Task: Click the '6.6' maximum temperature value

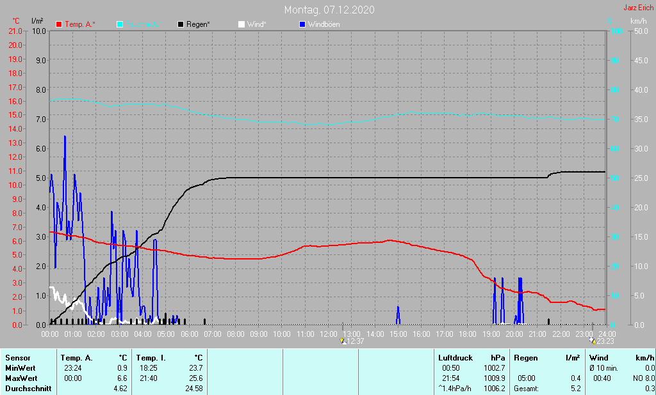Action: [122, 378]
